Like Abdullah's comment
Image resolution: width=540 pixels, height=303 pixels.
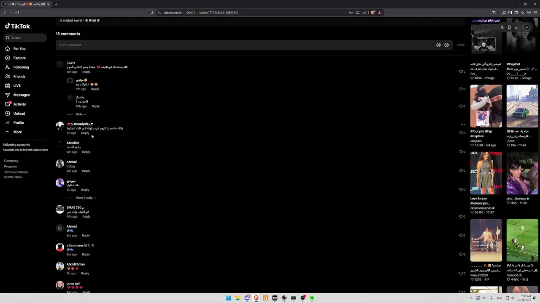(461, 151)
